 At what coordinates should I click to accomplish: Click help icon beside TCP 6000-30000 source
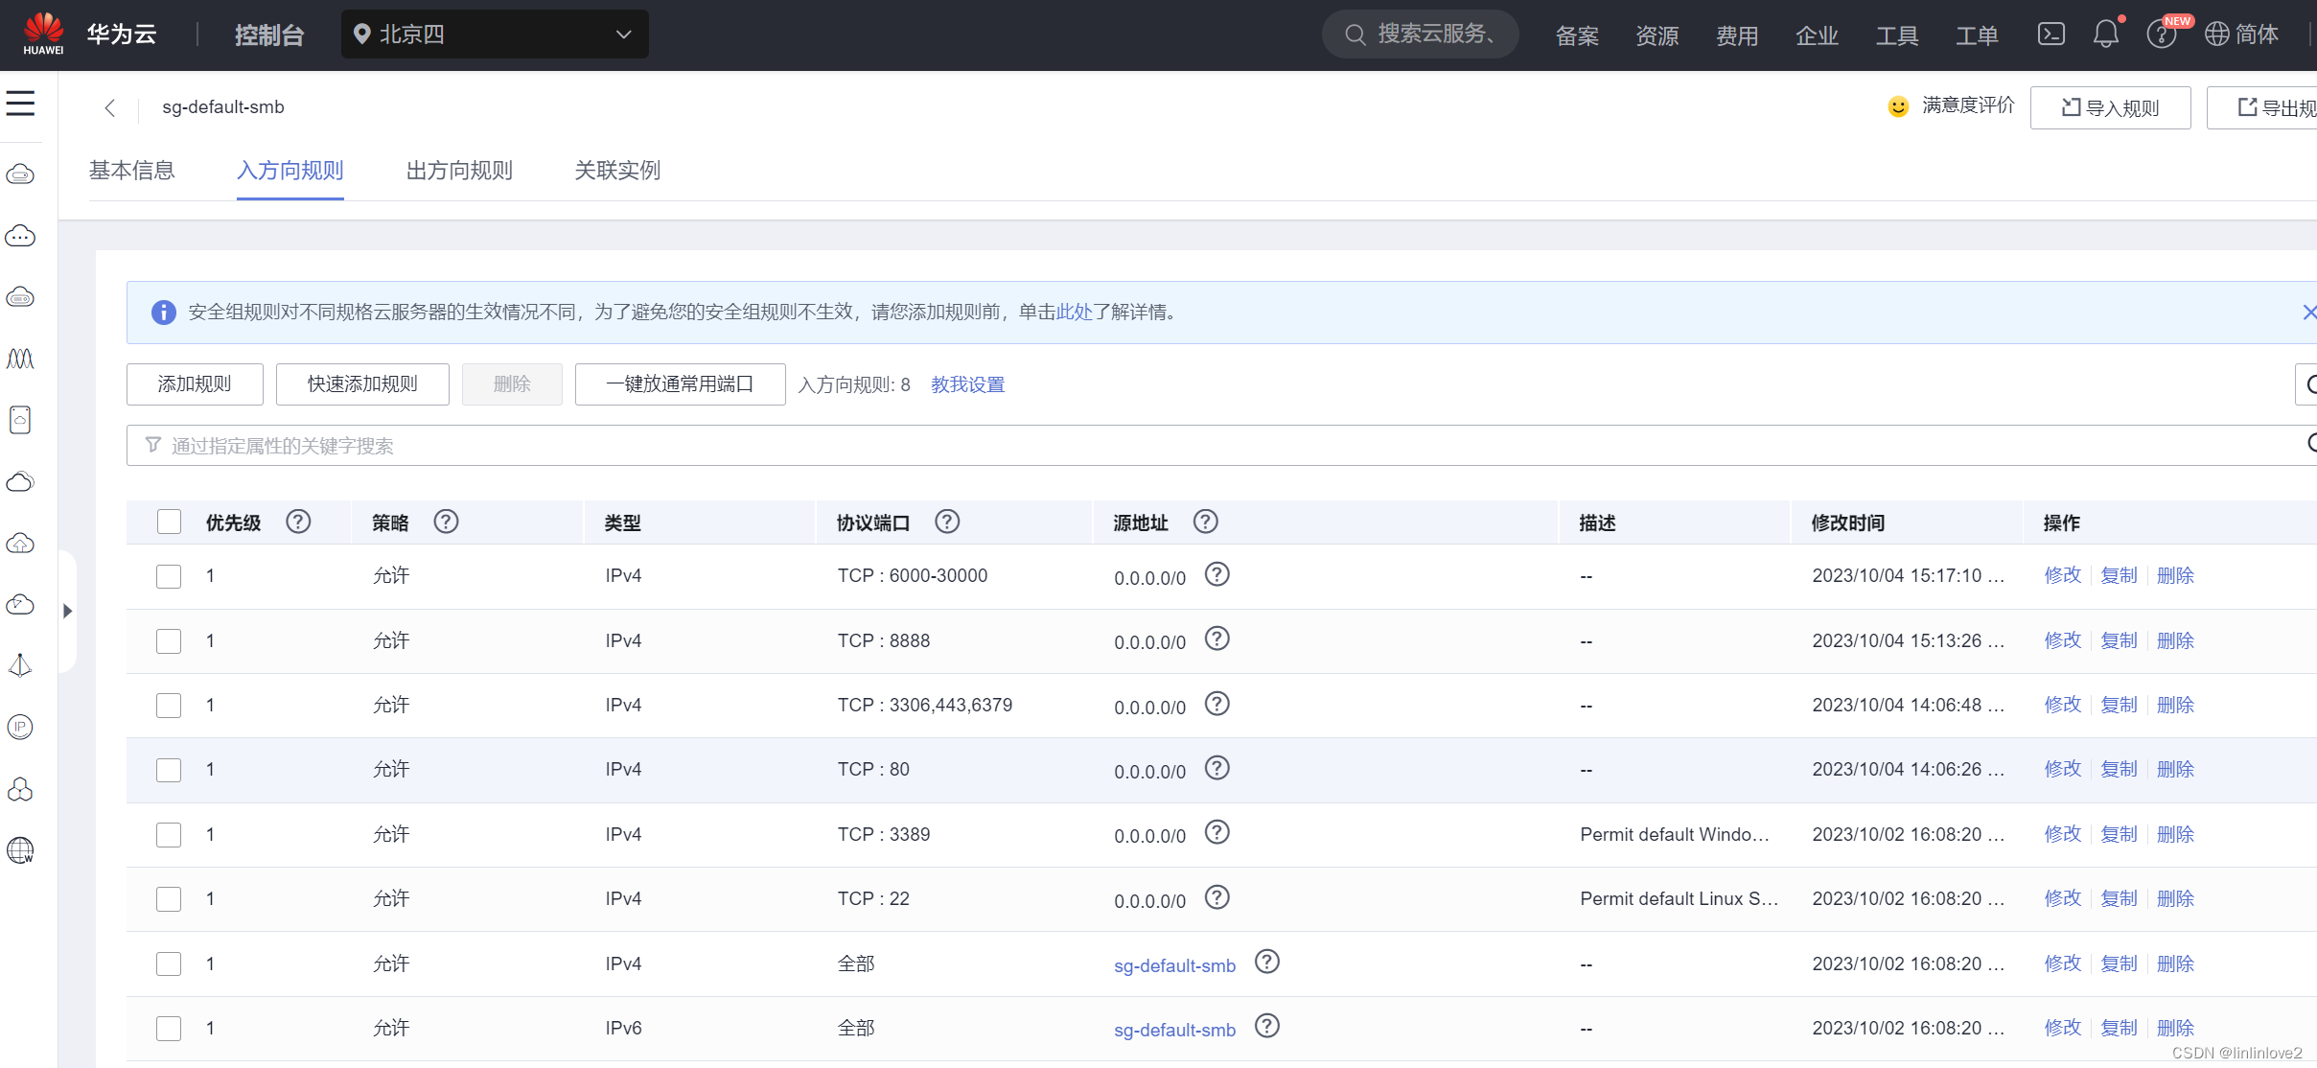(1216, 574)
